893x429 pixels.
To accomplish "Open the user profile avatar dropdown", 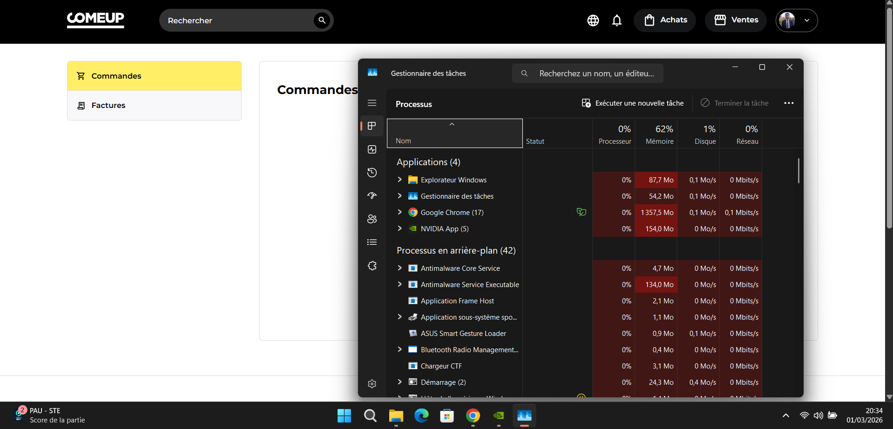I will click(796, 20).
